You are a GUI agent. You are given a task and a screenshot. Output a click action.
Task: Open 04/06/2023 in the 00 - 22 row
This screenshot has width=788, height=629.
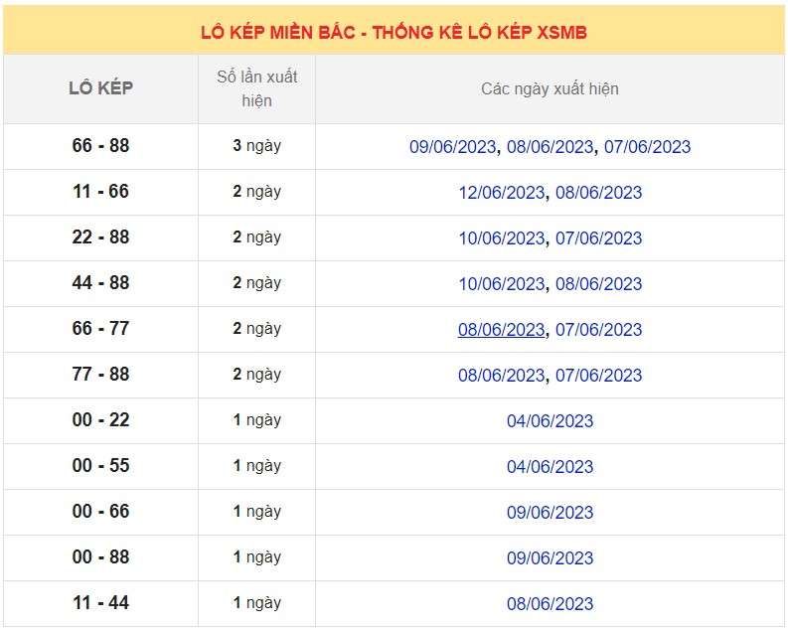tap(550, 421)
